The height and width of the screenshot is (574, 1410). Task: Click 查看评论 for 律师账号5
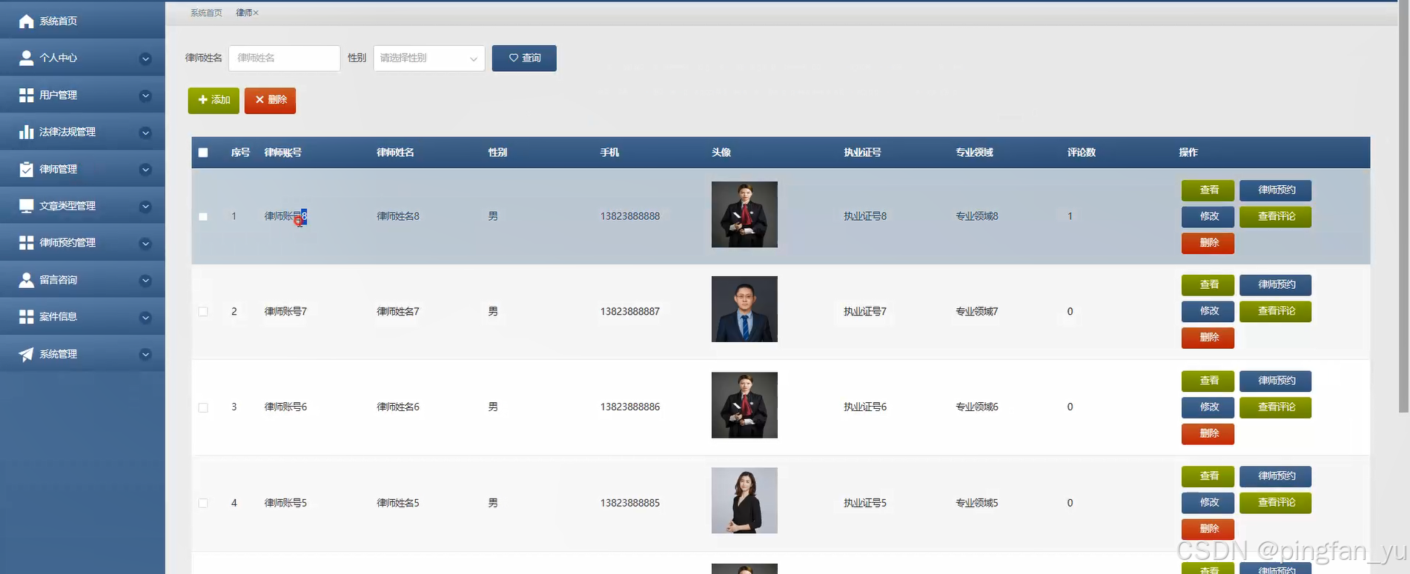(x=1275, y=503)
